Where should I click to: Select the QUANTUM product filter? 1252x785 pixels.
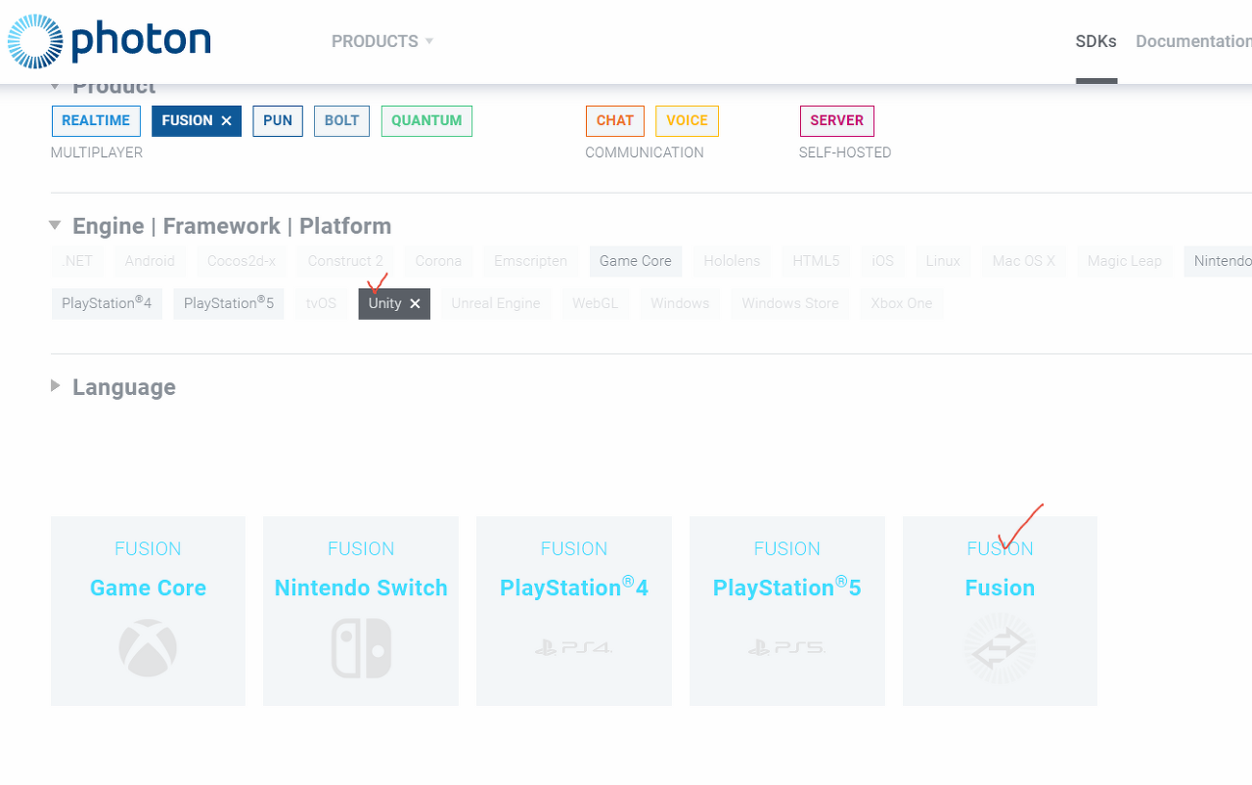[x=426, y=120]
